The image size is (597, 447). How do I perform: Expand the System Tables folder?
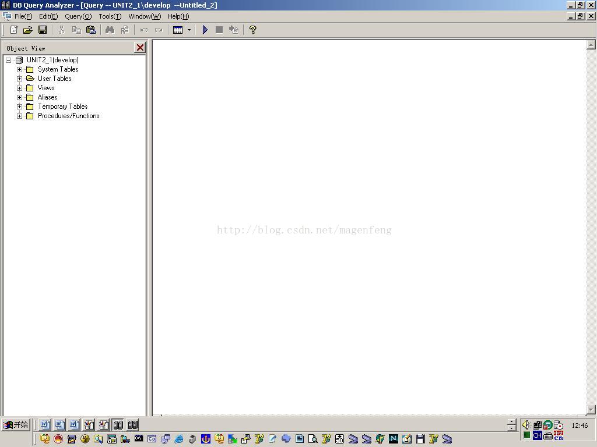coord(19,70)
